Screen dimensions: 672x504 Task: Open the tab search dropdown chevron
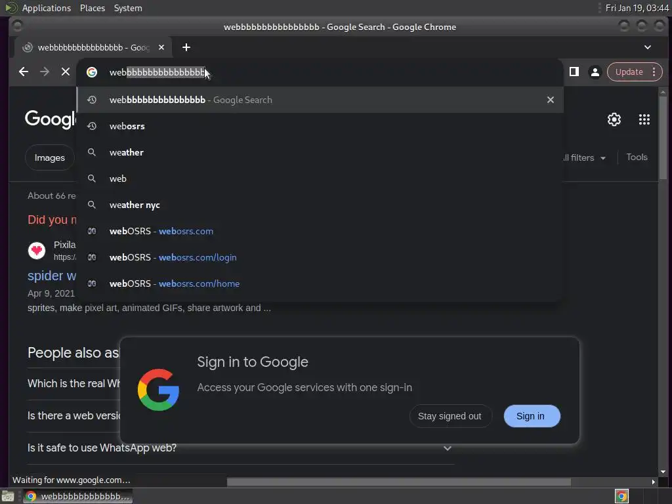(648, 47)
